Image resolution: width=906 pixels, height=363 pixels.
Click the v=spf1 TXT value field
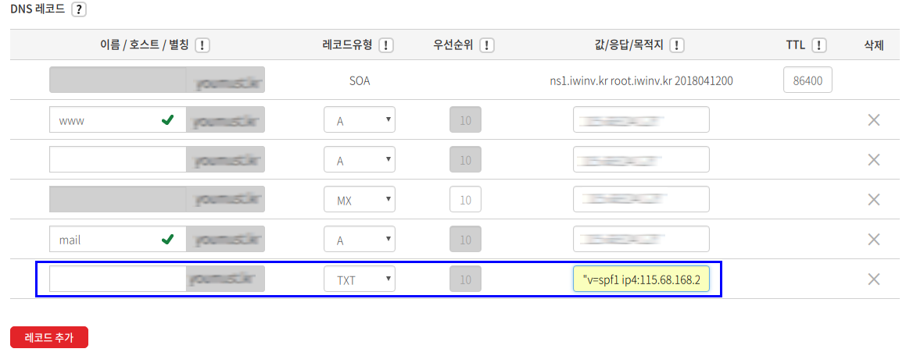641,279
